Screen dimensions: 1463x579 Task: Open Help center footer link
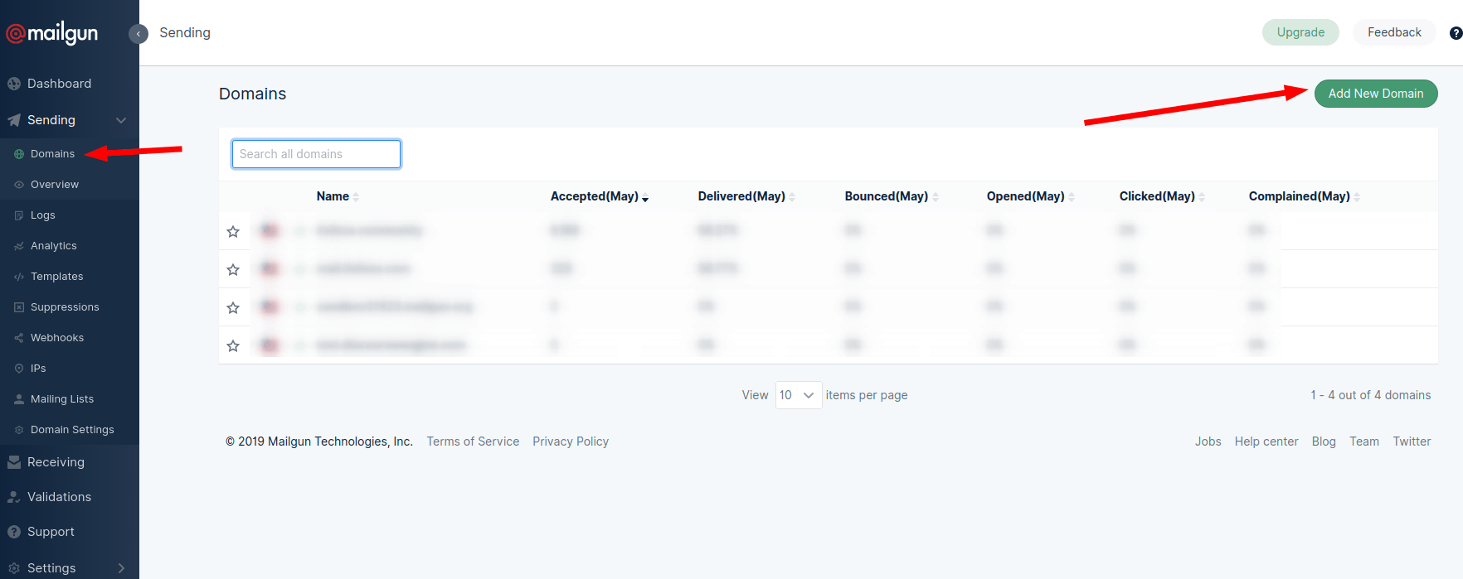[x=1266, y=441]
